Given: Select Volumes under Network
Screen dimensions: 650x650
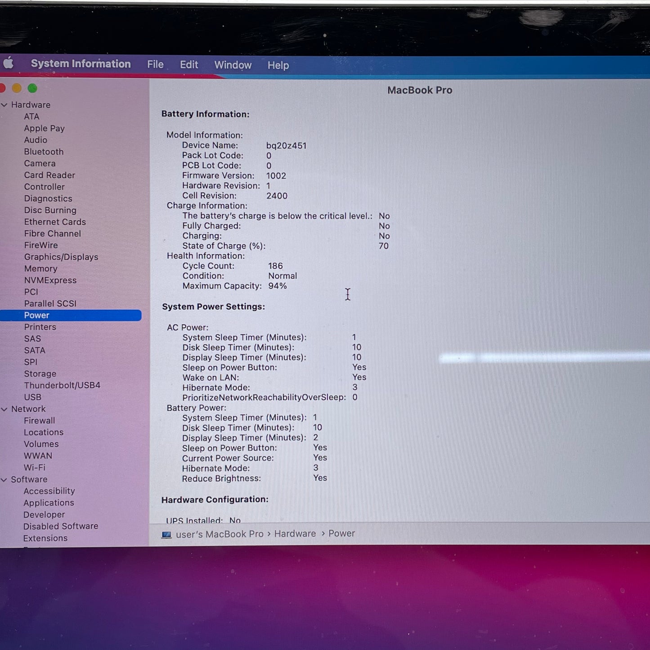Looking at the screenshot, I should click(41, 444).
